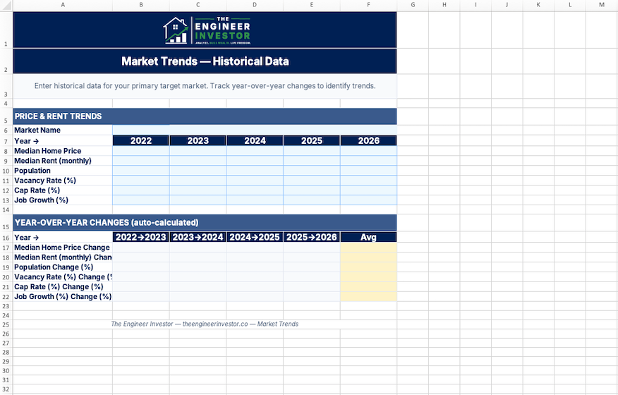
Task: Select the 2025→2026 Cap Rate Change cell
Action: point(311,287)
